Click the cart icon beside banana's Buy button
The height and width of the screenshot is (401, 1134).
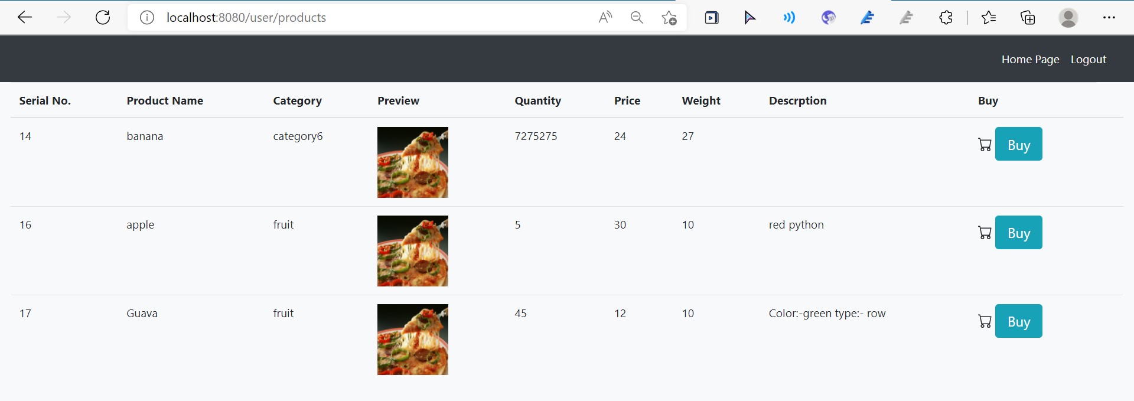(985, 144)
